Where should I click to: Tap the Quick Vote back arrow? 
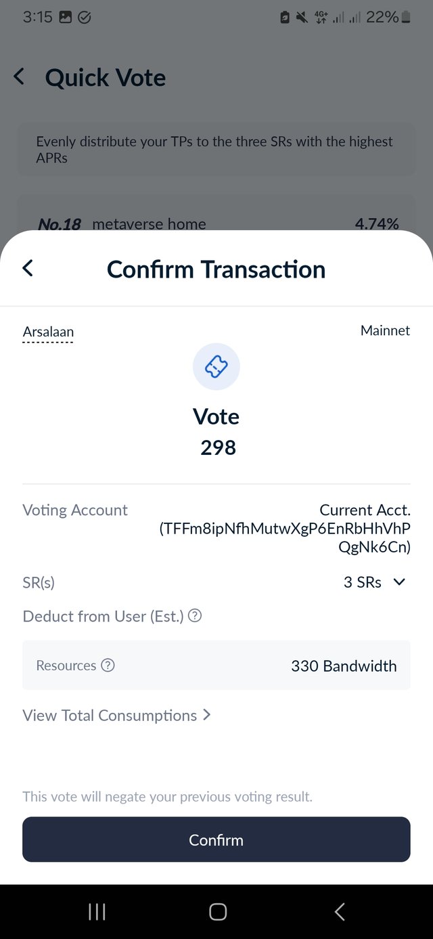(x=20, y=77)
